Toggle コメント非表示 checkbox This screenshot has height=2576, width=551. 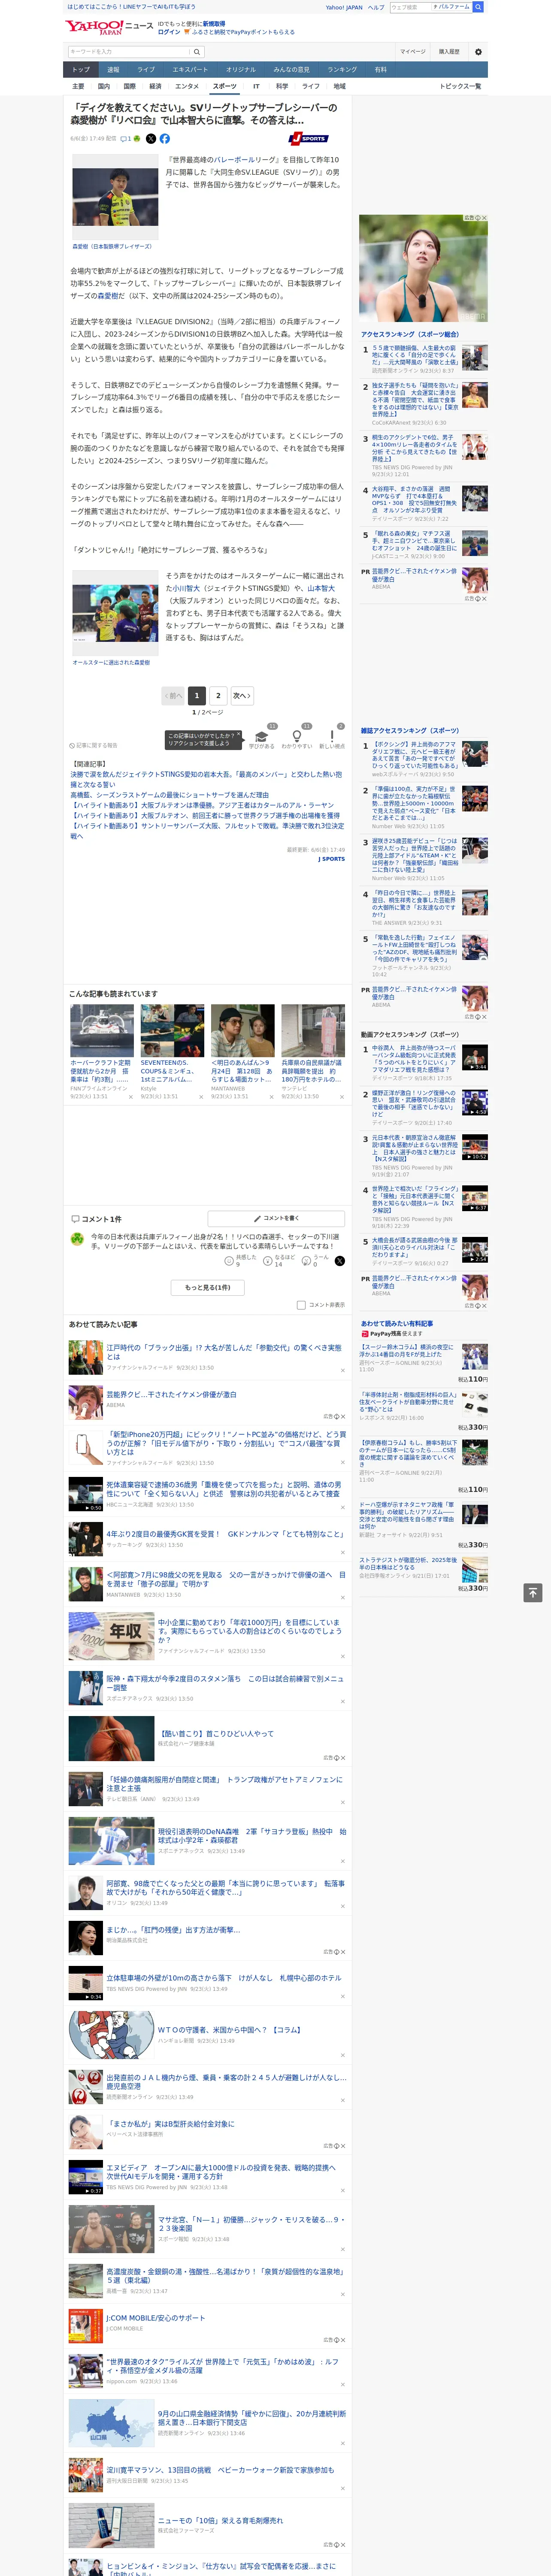(301, 1305)
